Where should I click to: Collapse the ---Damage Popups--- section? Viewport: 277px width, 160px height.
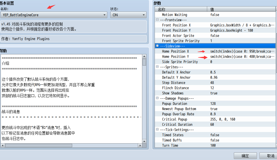[x=157, y=98]
